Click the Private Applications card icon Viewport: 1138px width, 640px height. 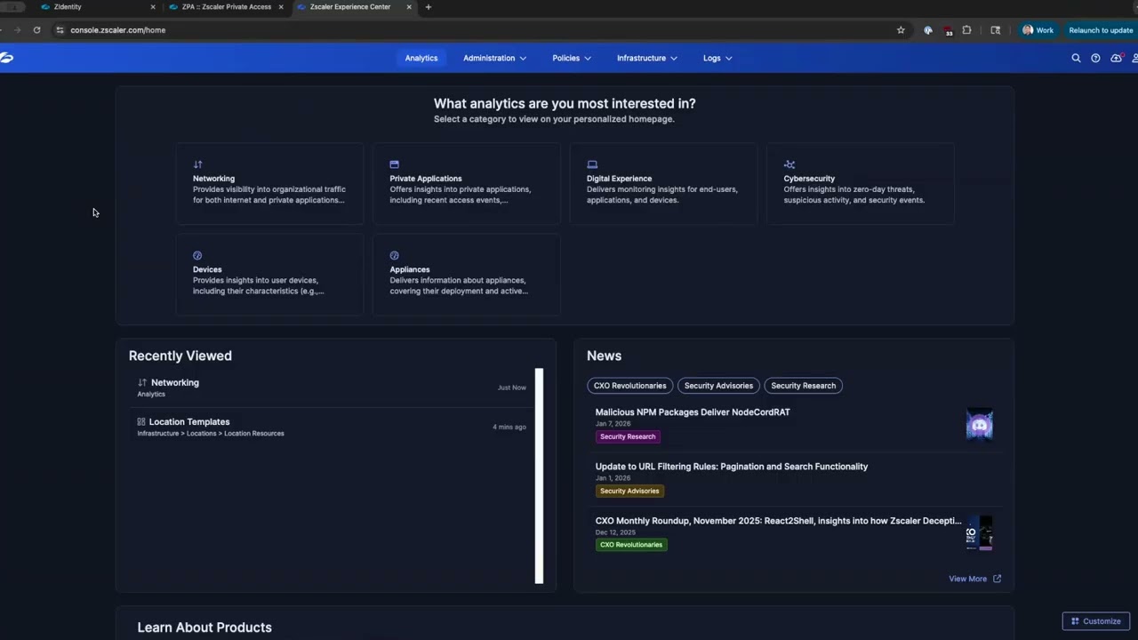click(394, 164)
